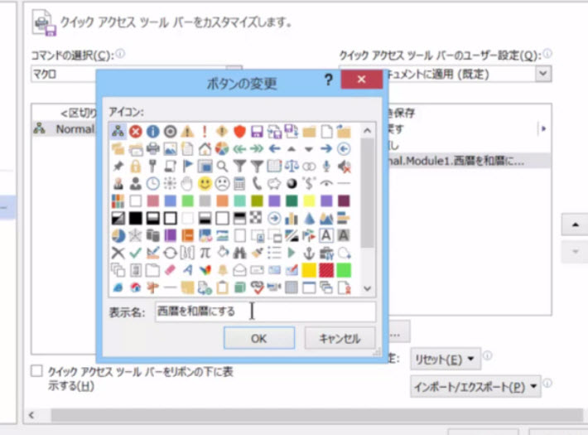Image resolution: width=588 pixels, height=435 pixels.
Task: Open the リセット dropdown
Action: [x=446, y=360]
